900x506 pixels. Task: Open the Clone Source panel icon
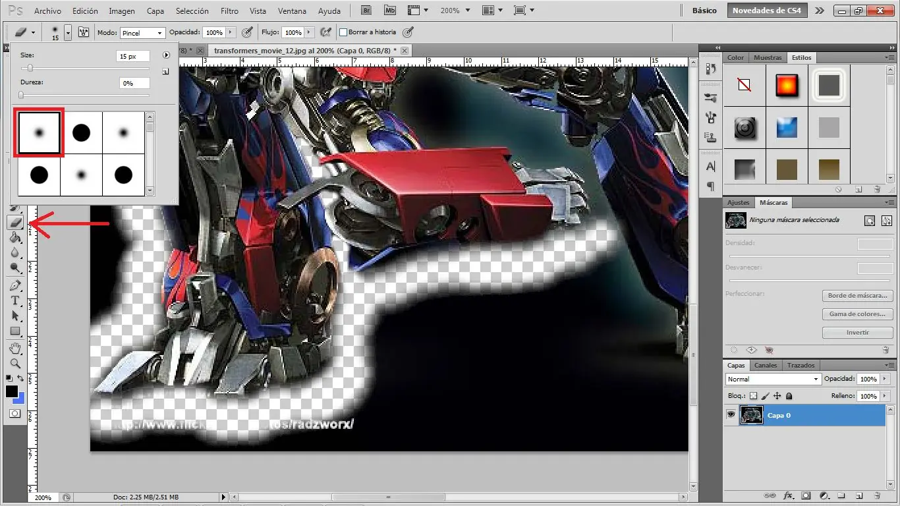tap(711, 137)
